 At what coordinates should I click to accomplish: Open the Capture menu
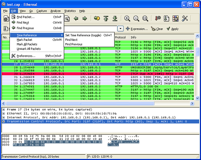click(42, 11)
